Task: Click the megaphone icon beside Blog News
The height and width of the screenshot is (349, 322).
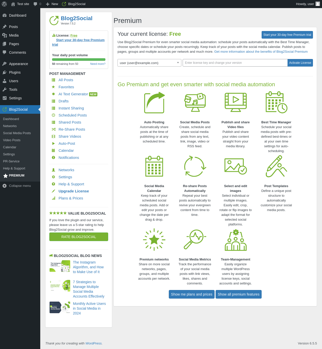Action: (x=51, y=256)
